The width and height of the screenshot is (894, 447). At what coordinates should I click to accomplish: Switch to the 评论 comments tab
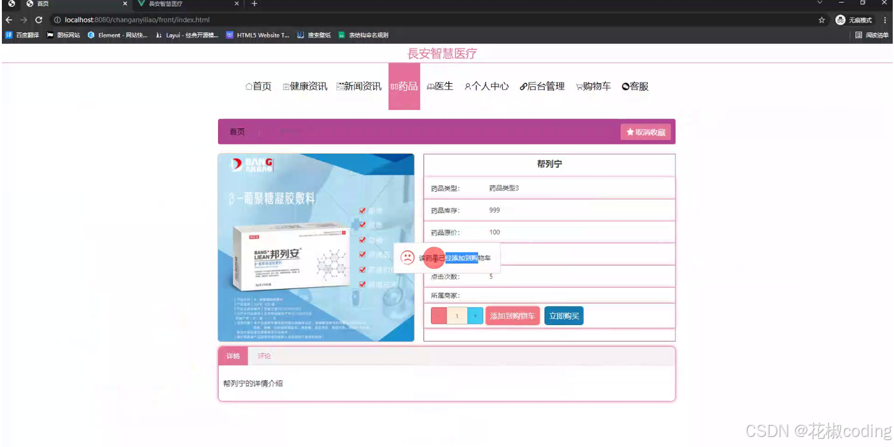coord(264,356)
